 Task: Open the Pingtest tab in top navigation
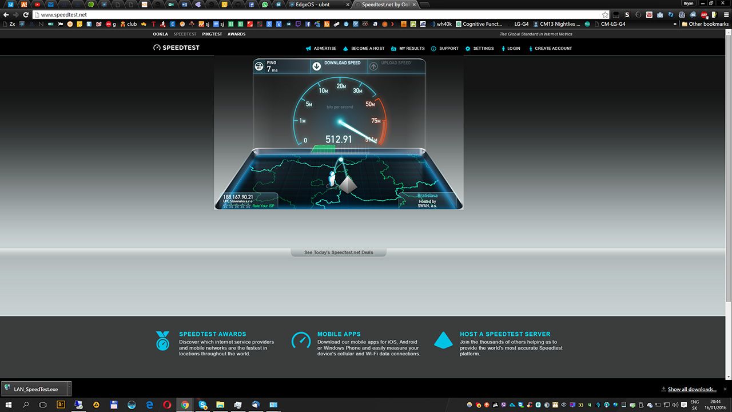tap(212, 34)
